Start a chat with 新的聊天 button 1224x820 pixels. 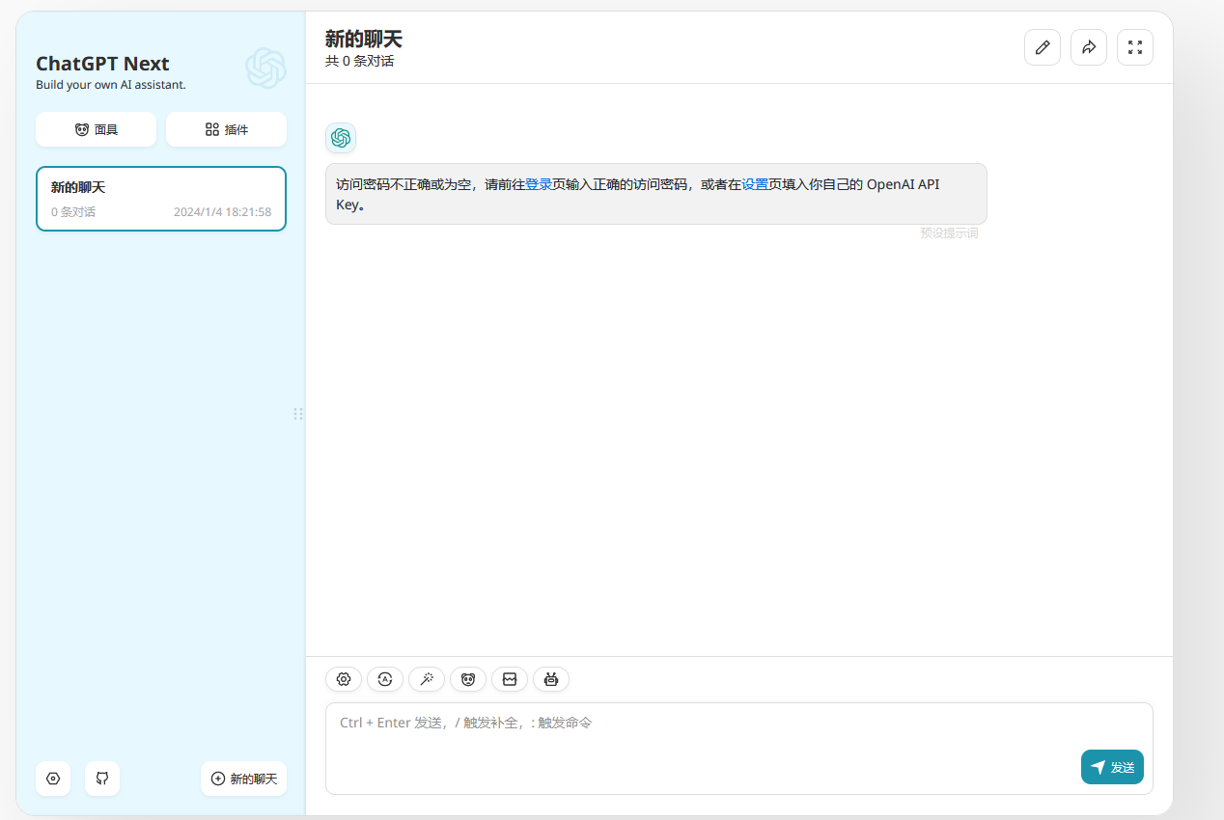tap(243, 779)
